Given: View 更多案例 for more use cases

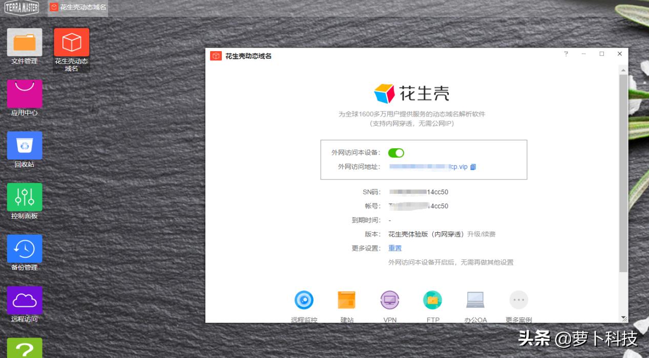Looking at the screenshot, I should (x=518, y=300).
